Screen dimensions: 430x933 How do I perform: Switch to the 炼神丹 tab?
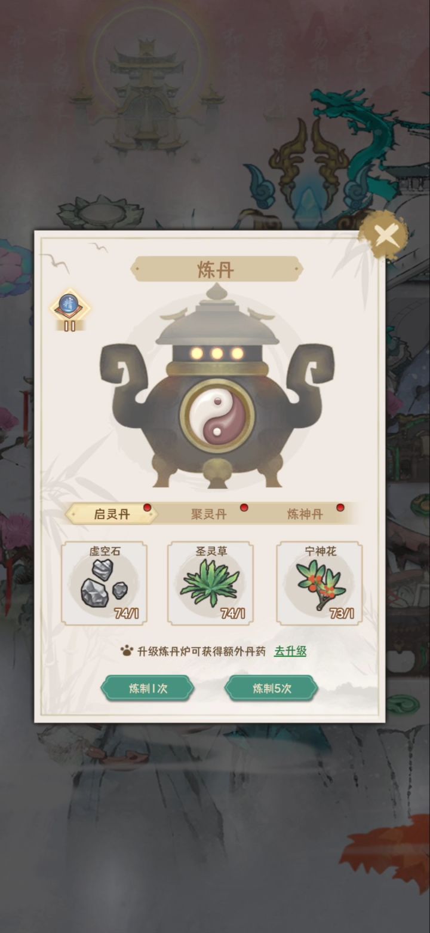(305, 514)
